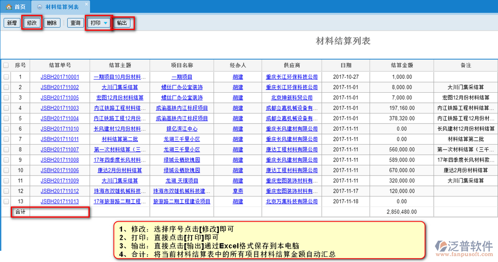
Task: Expand the 打印 dropdown arrow
Action: [x=106, y=23]
